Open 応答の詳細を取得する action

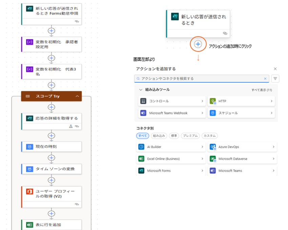52,121
